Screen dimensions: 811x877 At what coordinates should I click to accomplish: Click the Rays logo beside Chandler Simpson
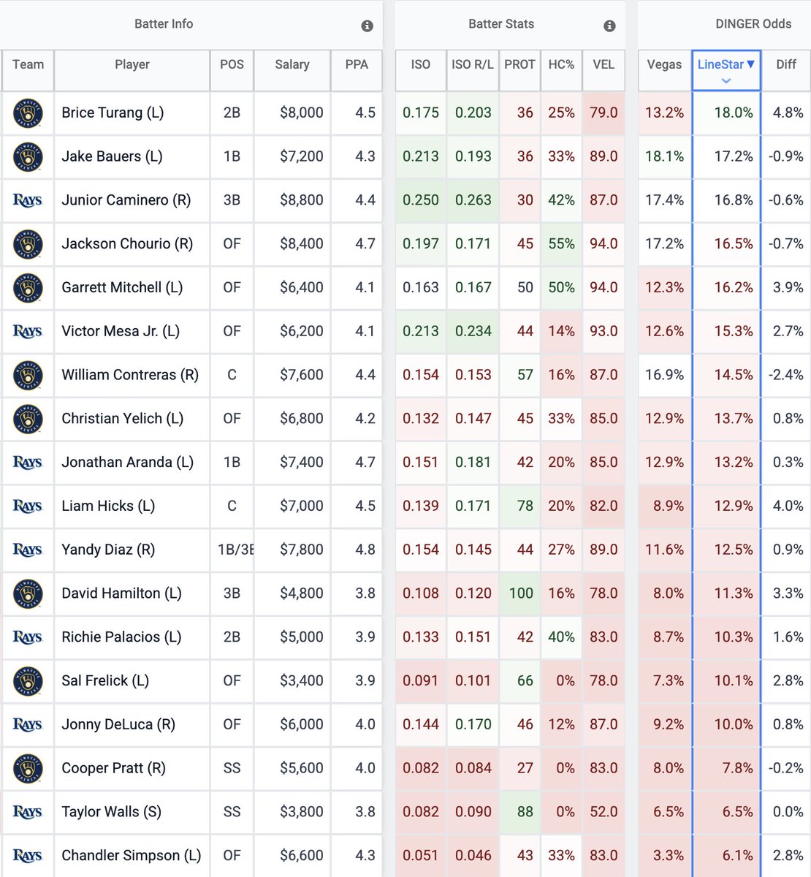coord(28,856)
